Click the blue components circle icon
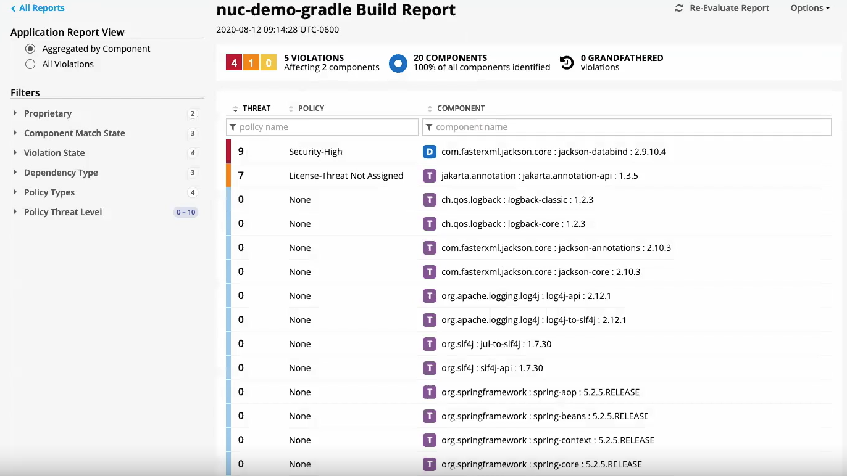Viewport: 847px width, 476px height. 398,63
